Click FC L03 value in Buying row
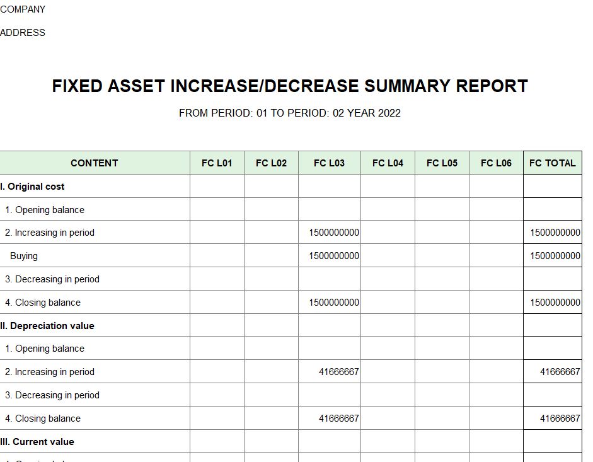Screen dimensions: 593x462 pyautogui.click(x=334, y=256)
